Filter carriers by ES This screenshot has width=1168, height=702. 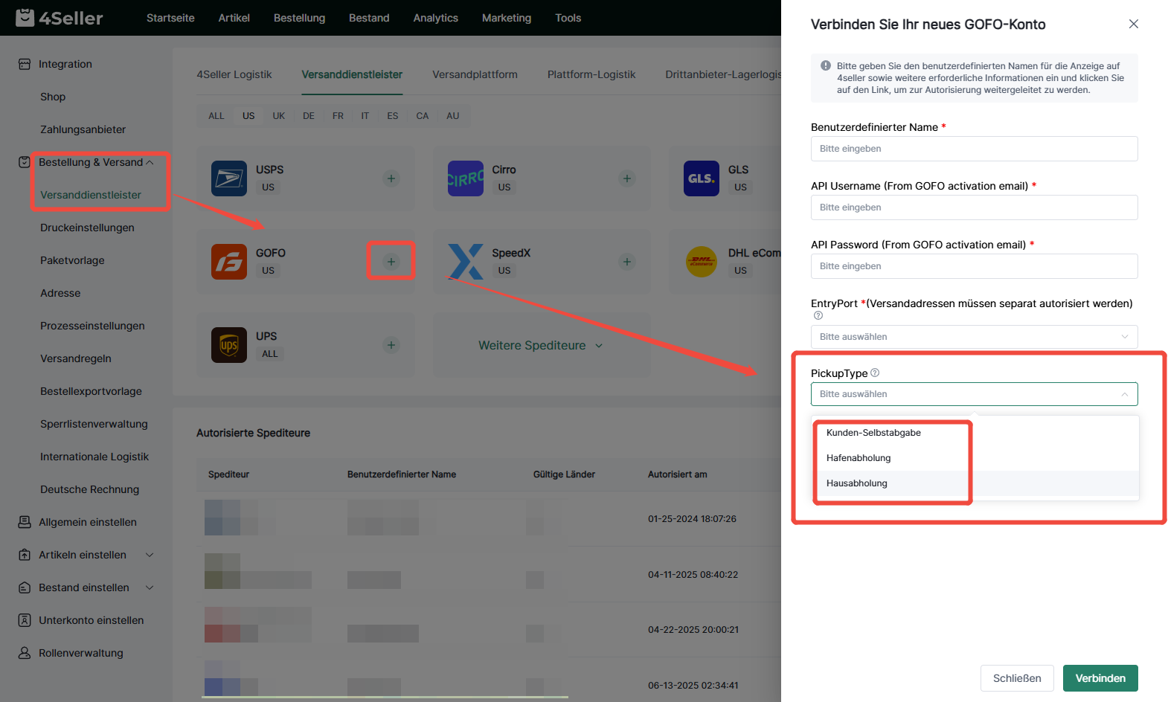393,116
